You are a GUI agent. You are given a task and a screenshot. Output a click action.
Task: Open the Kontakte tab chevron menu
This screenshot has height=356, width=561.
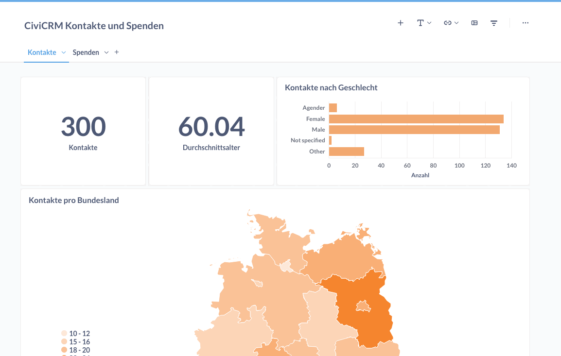pyautogui.click(x=64, y=52)
